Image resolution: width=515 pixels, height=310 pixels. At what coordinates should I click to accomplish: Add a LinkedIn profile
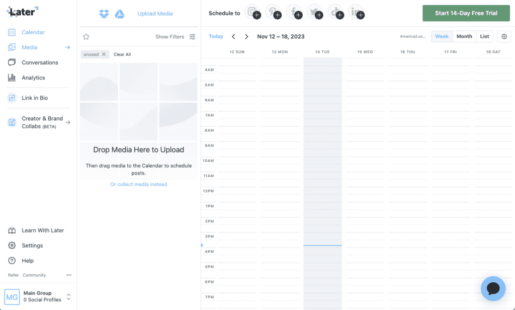356,13
